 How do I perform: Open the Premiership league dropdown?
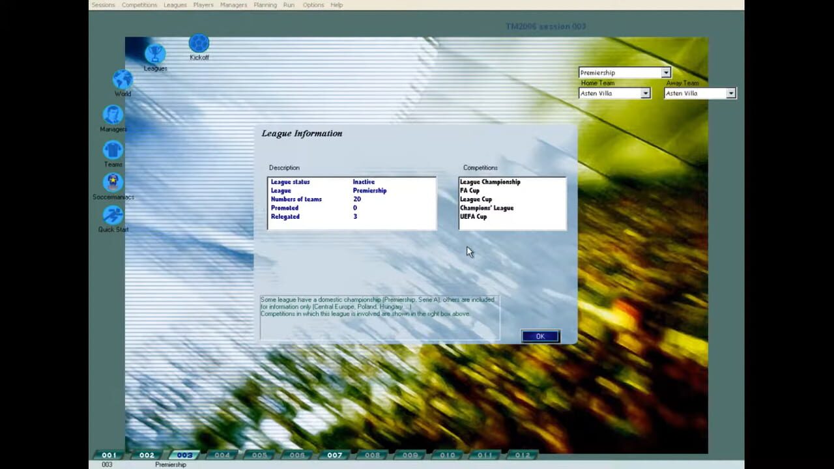coord(665,72)
